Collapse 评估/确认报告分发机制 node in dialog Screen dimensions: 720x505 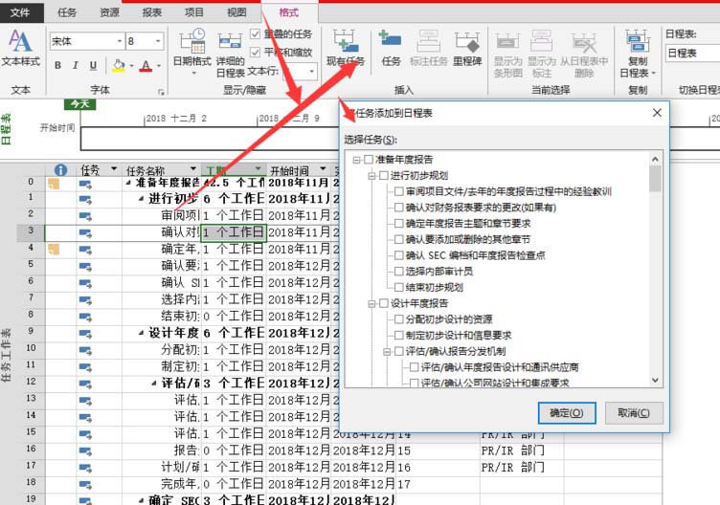387,352
